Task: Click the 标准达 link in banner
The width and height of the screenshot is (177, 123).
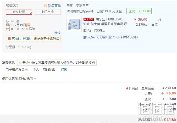Action: click(28, 39)
